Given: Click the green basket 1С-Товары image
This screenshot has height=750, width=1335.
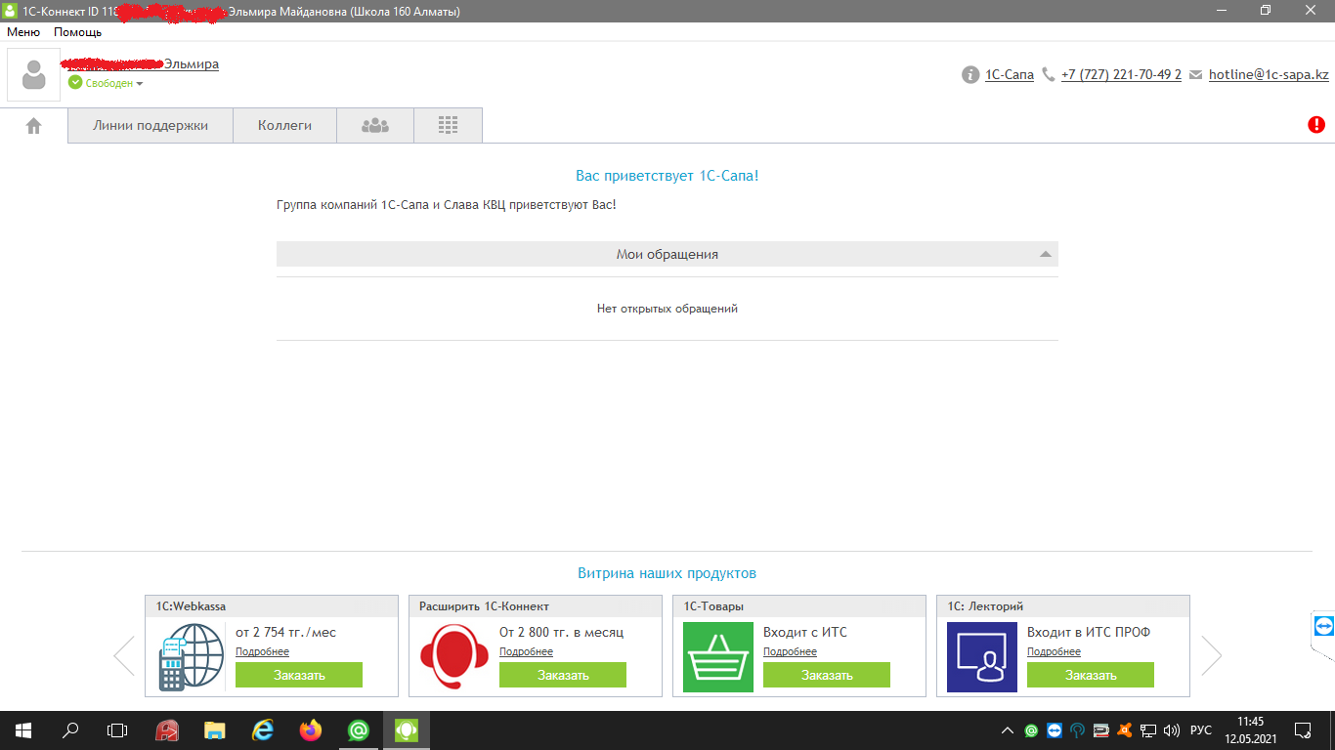Looking at the screenshot, I should [718, 657].
